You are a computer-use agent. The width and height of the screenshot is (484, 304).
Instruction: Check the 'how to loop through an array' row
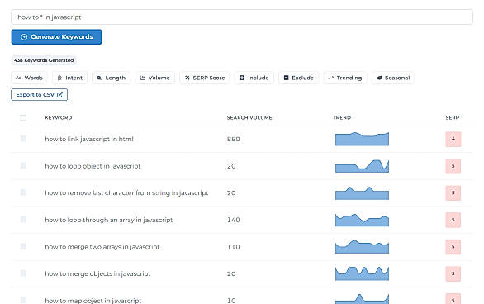(23, 220)
